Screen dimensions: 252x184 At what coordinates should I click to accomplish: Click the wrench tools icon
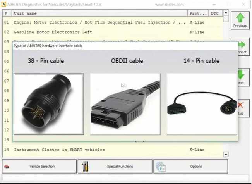pos(85,166)
